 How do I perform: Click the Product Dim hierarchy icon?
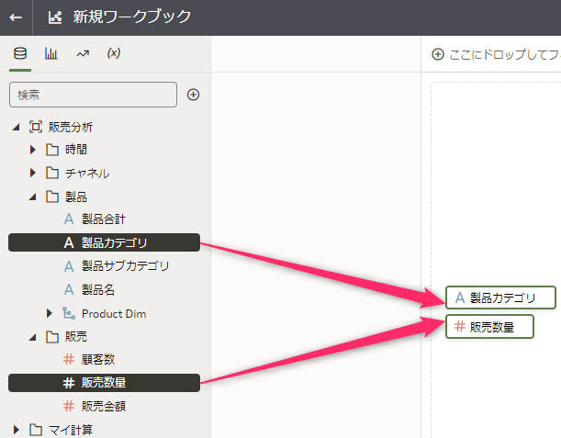point(69,313)
